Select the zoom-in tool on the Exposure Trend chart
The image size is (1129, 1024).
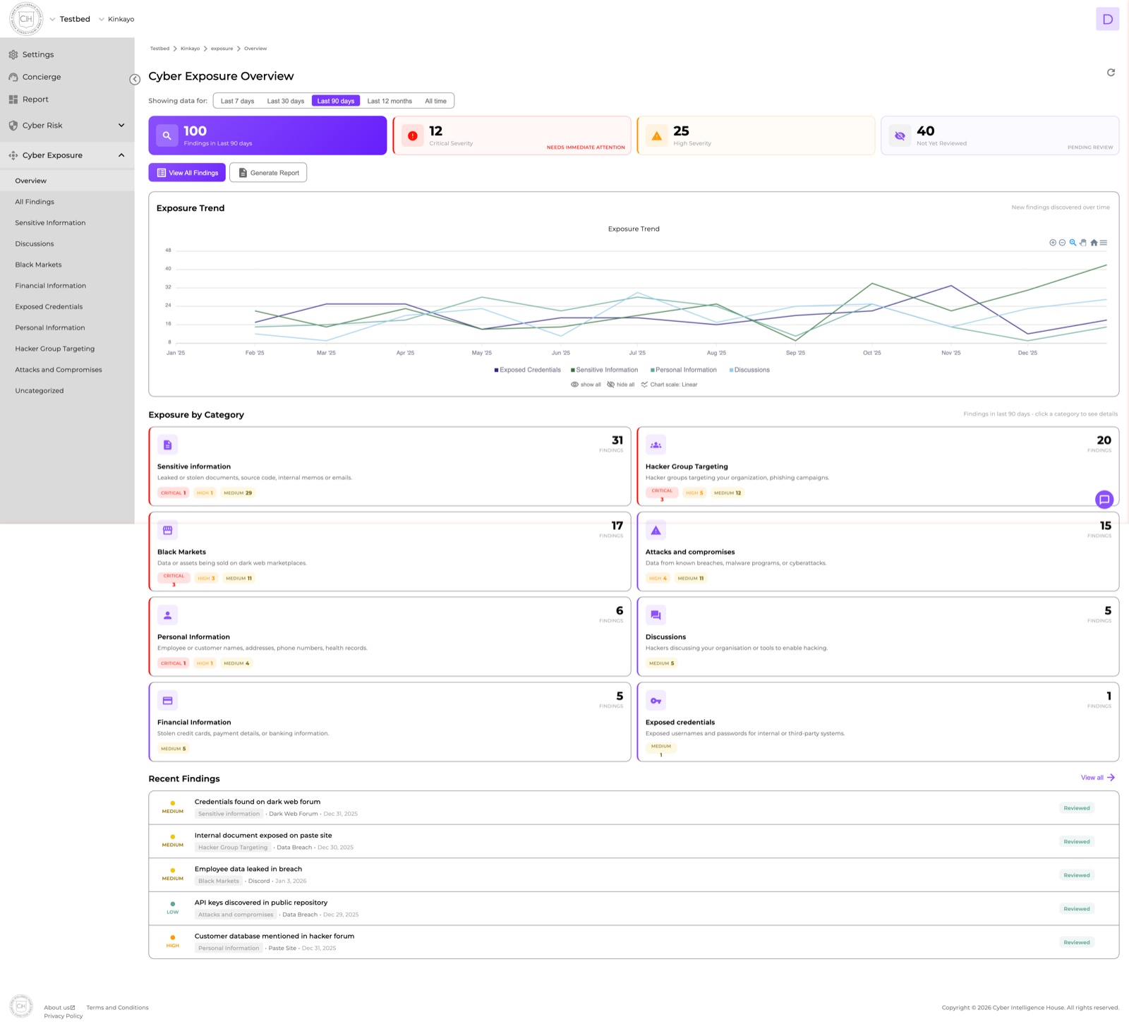click(x=1053, y=242)
